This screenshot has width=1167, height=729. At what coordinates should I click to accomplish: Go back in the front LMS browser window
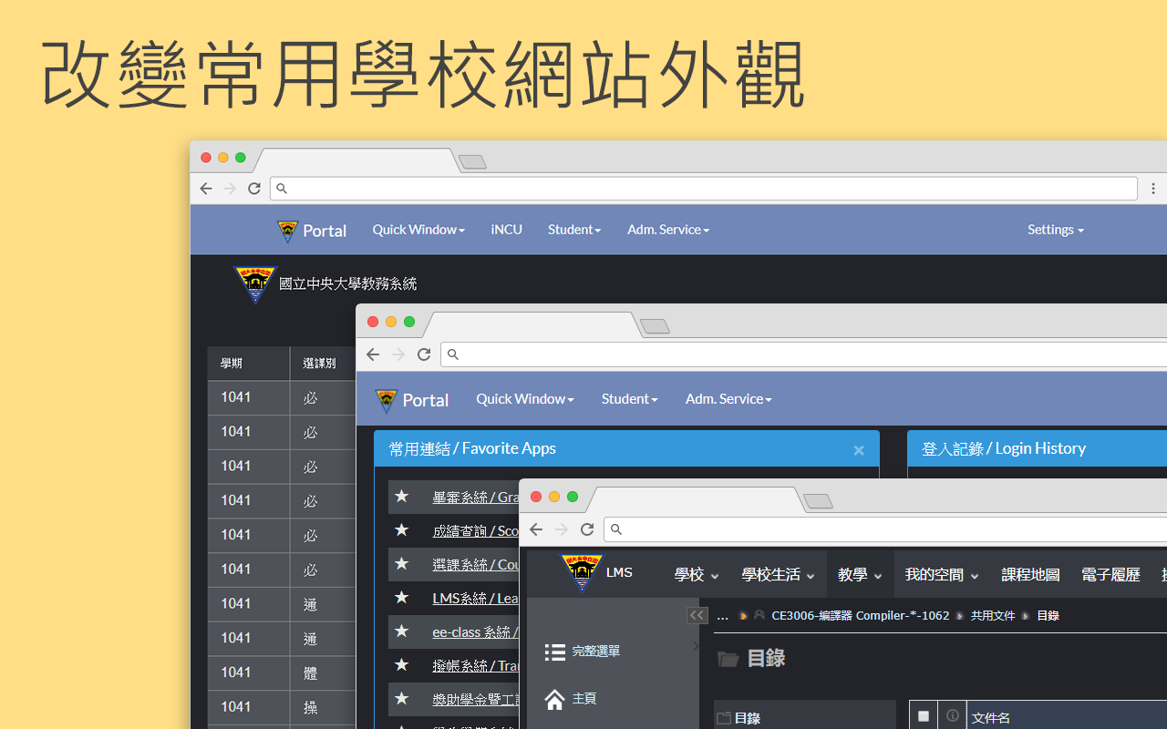[536, 529]
